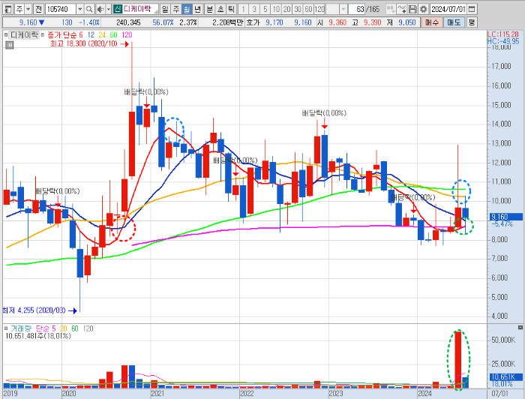
Task: Click the 매수 buy button
Action: pyautogui.click(x=431, y=22)
